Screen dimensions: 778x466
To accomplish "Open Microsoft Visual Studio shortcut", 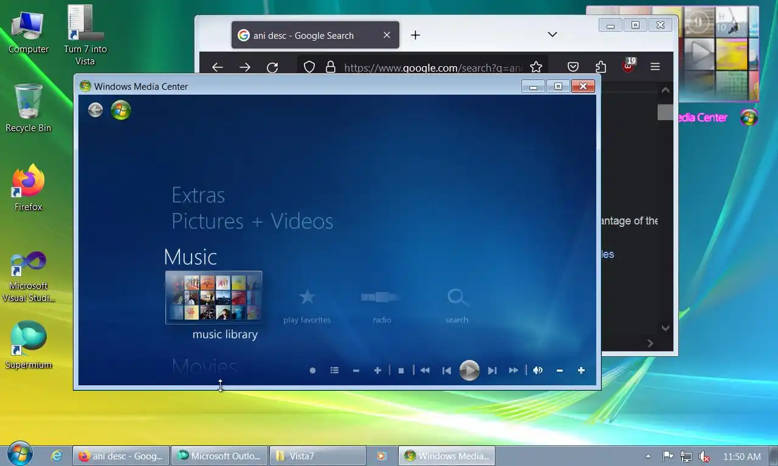I will coord(29,277).
